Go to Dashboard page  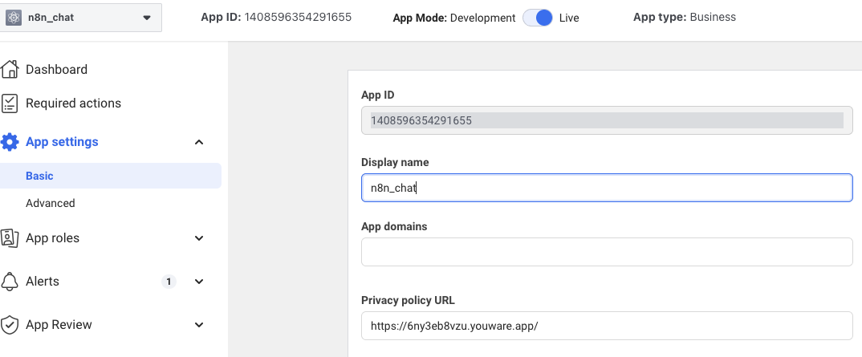pos(56,70)
